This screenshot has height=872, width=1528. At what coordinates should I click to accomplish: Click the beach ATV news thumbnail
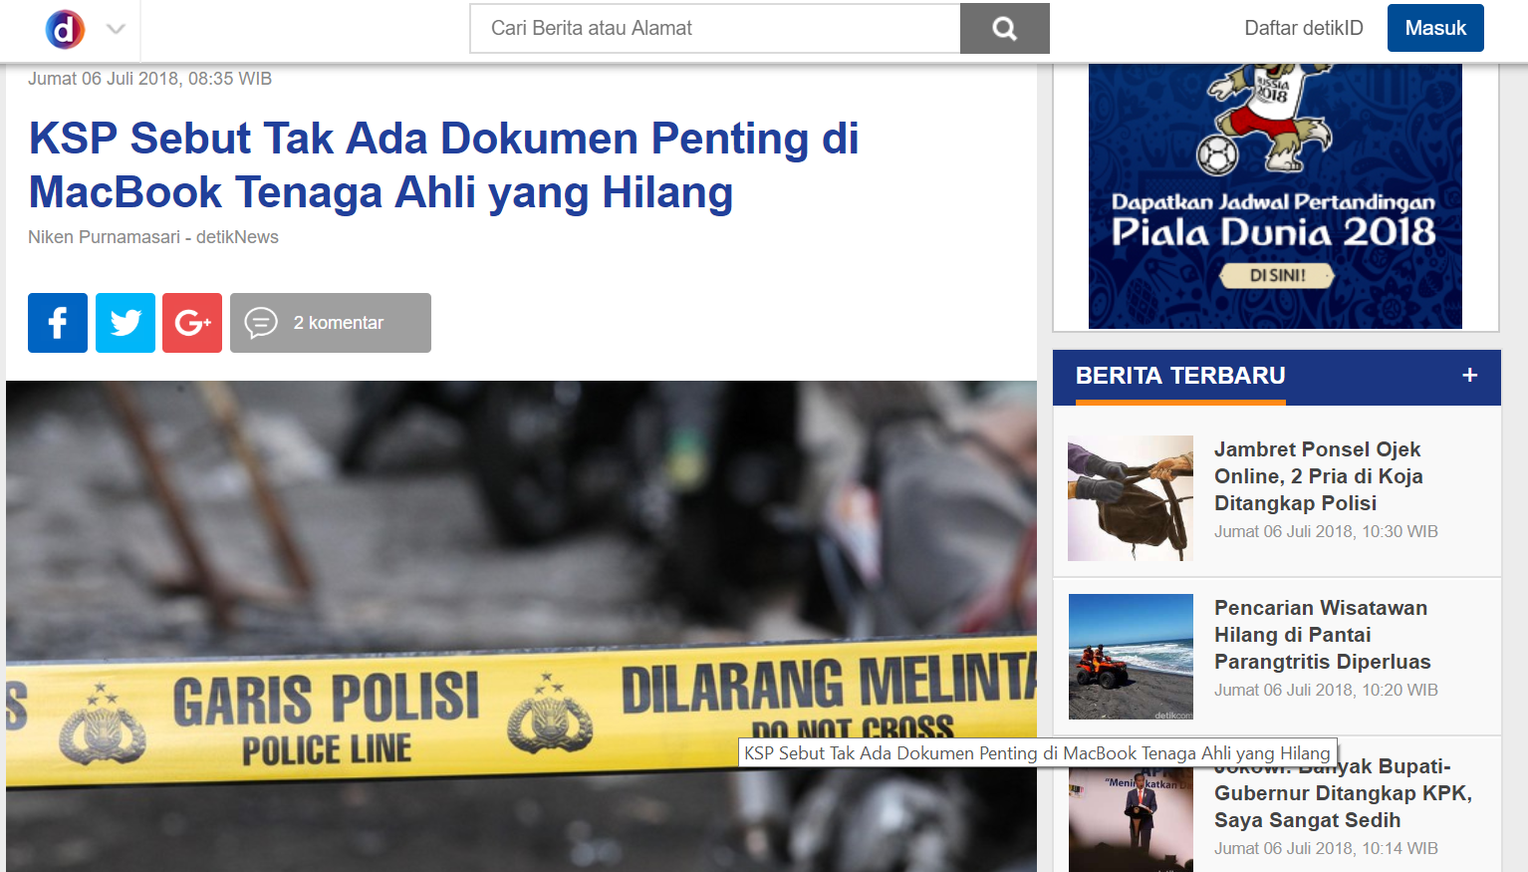[1131, 657]
